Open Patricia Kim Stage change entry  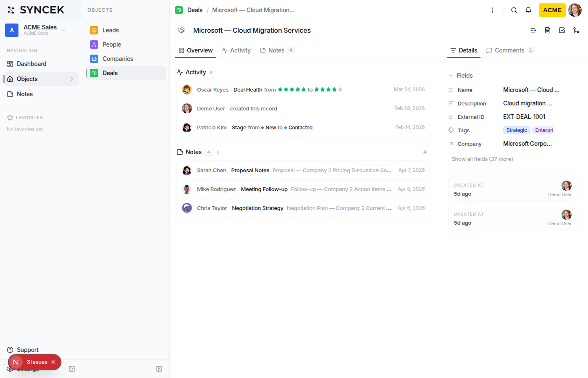[303, 127]
